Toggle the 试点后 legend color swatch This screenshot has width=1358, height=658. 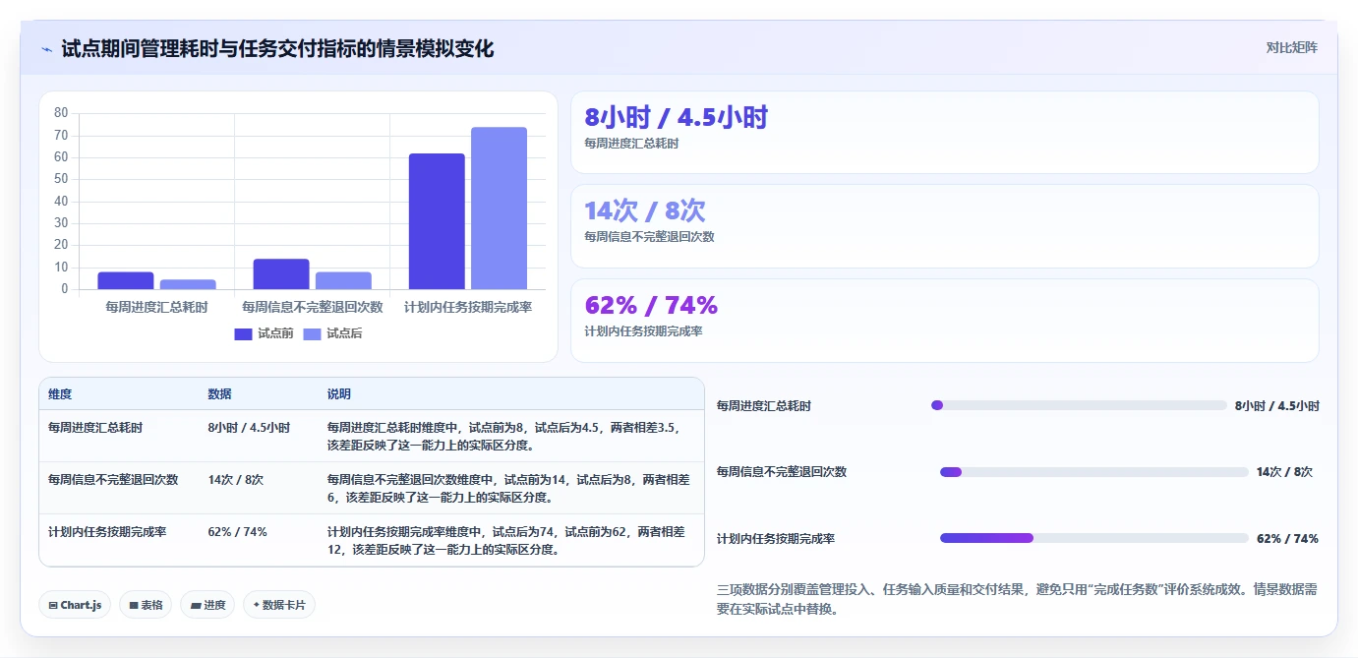click(x=312, y=334)
